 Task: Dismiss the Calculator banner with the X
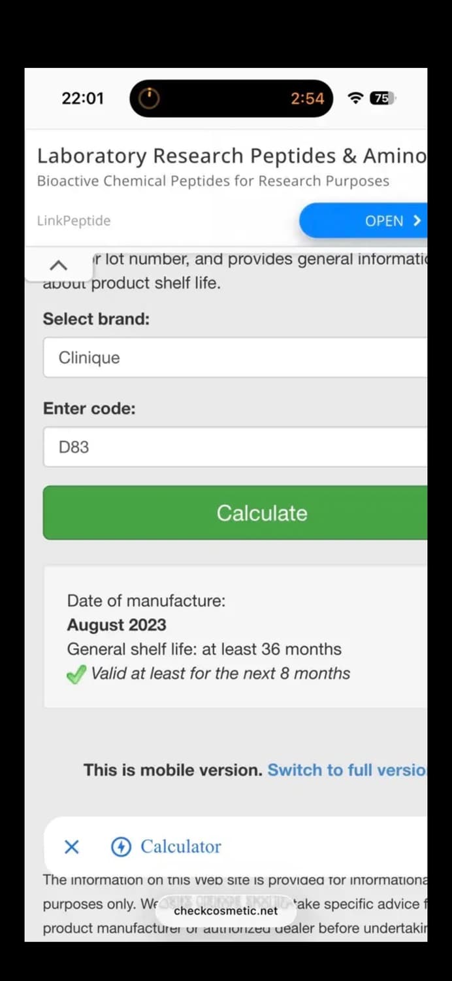(x=72, y=847)
